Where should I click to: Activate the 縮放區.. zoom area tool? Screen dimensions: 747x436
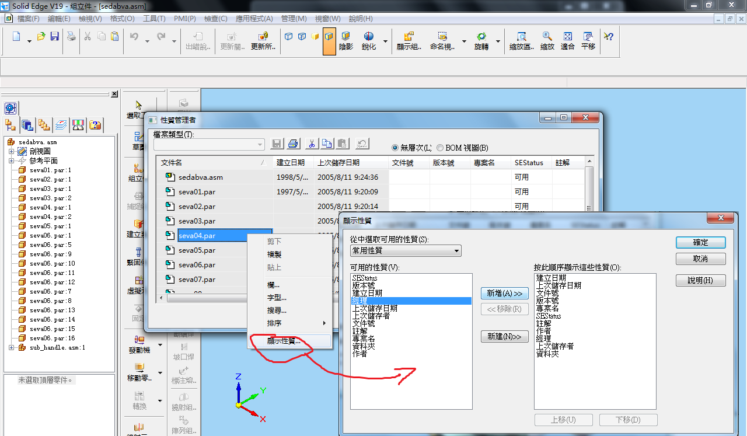(x=522, y=41)
